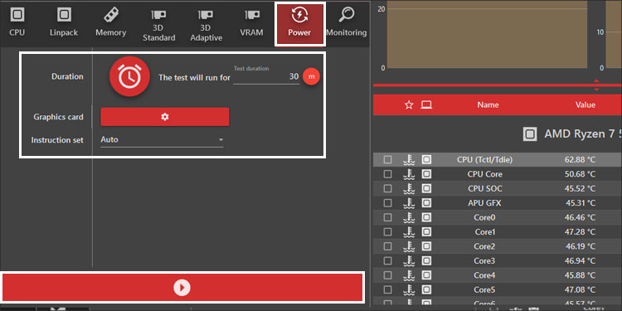The height and width of the screenshot is (311, 622).
Task: Edit the Test duration value field
Action: point(266,76)
